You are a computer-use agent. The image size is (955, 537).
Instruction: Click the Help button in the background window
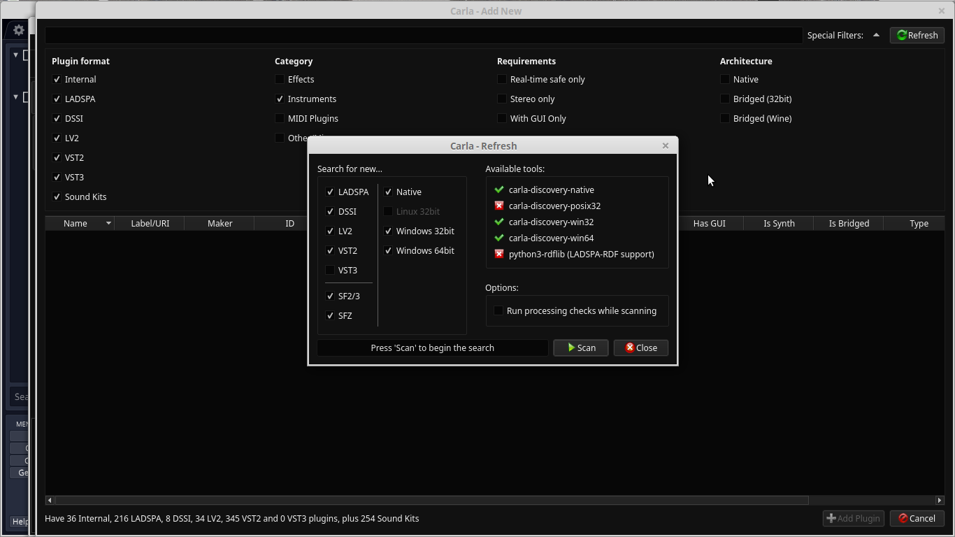[20, 521]
